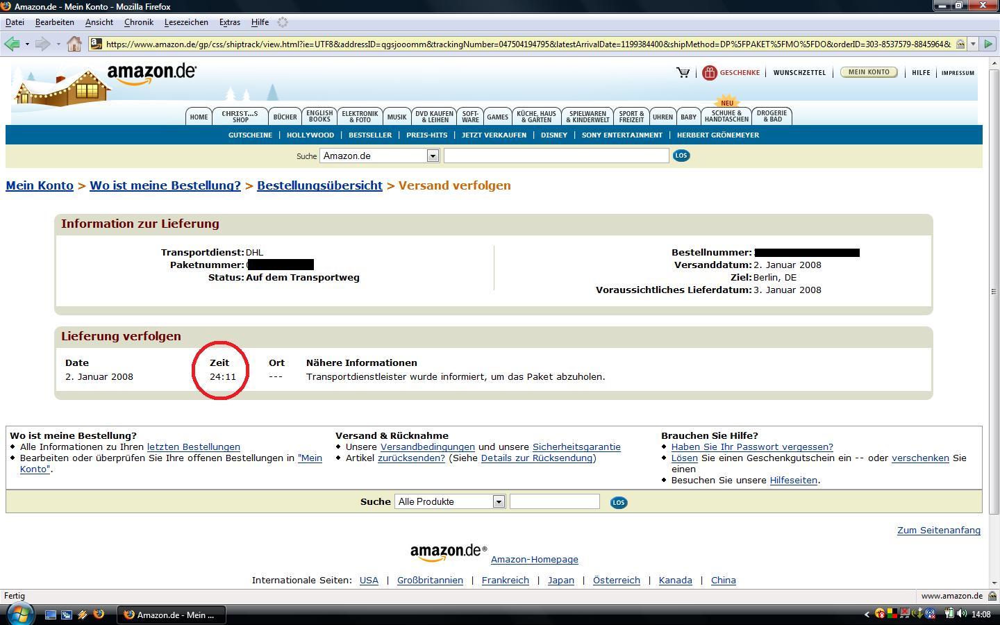Click Switch between windows quick launch icon

pyautogui.click(x=67, y=615)
